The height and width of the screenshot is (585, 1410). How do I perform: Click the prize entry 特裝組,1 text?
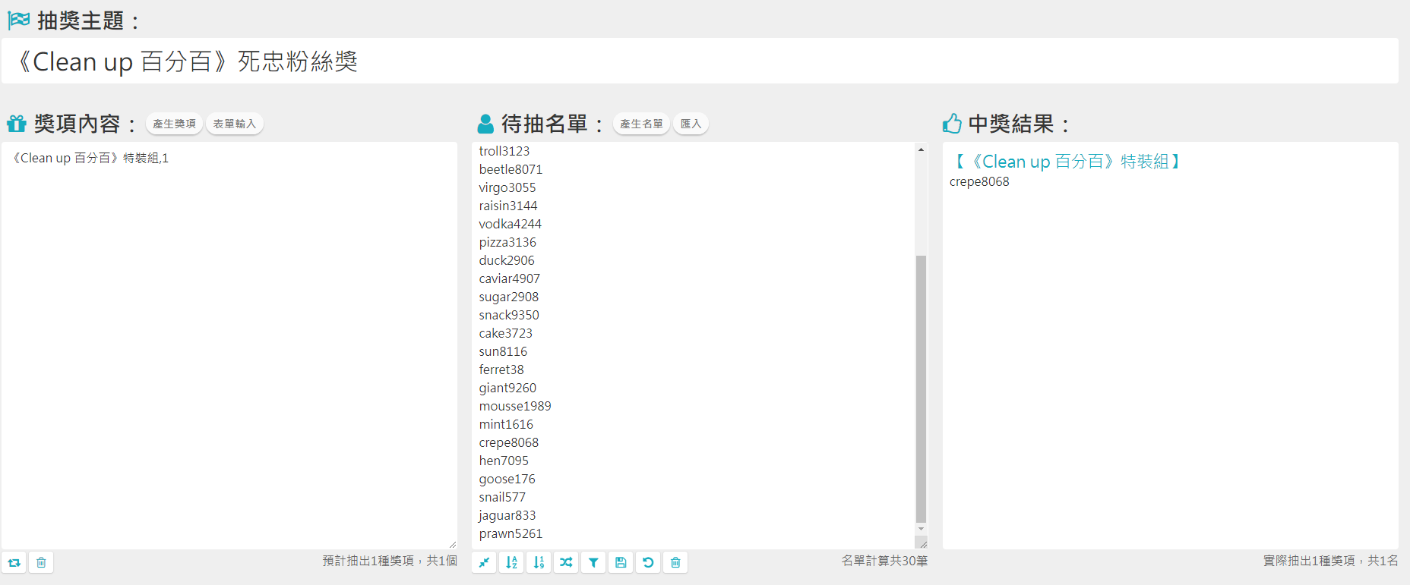coord(90,158)
